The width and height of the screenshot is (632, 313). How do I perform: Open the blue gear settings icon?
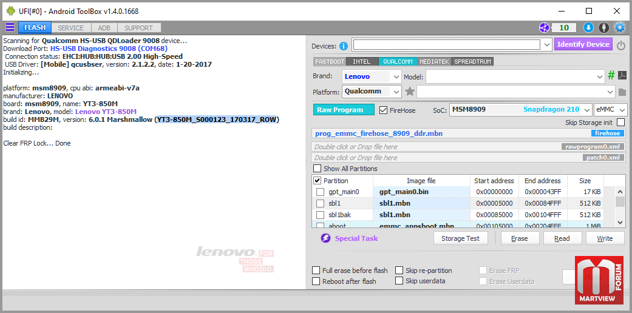pos(619,27)
